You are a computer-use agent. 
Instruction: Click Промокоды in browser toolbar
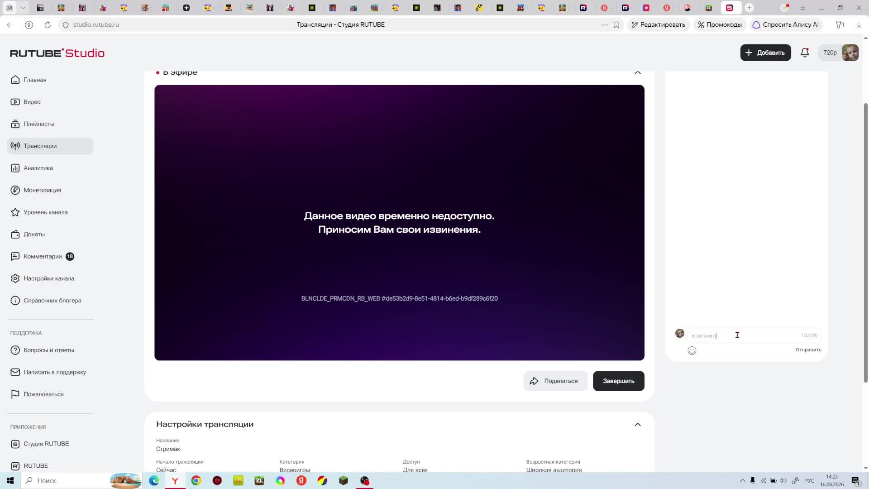[x=719, y=25]
